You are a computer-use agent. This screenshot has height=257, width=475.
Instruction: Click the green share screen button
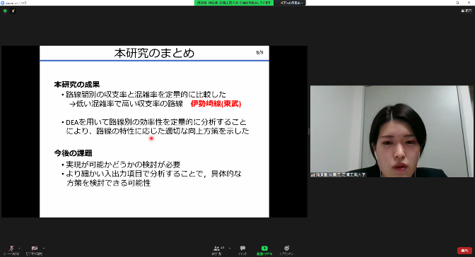[x=264, y=250]
